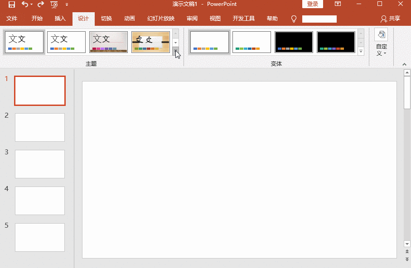Apply the black variant with orange color bars
This screenshot has width=411, height=268.
(x=294, y=42)
